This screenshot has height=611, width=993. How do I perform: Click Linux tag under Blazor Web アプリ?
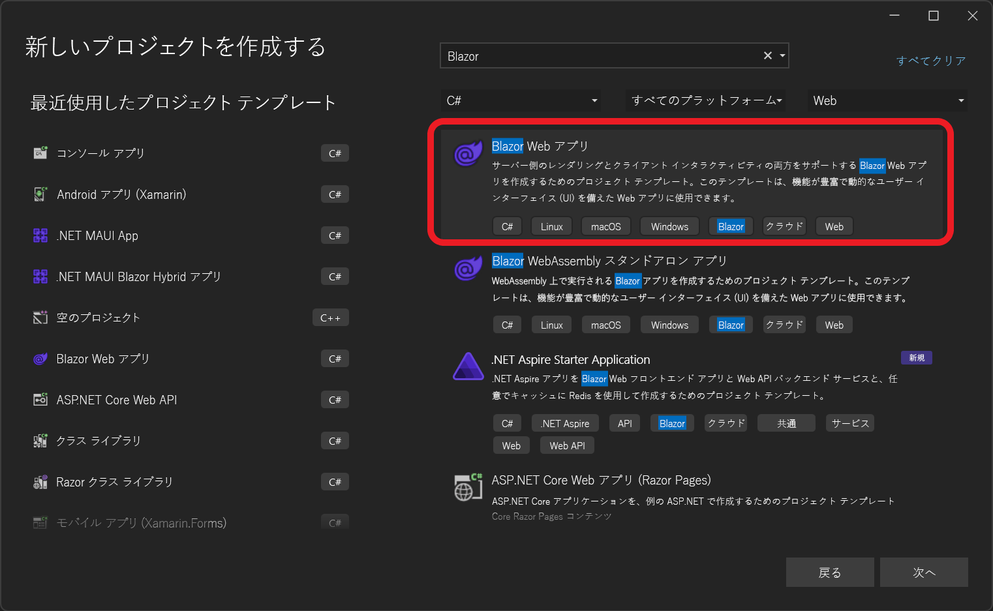coord(552,226)
